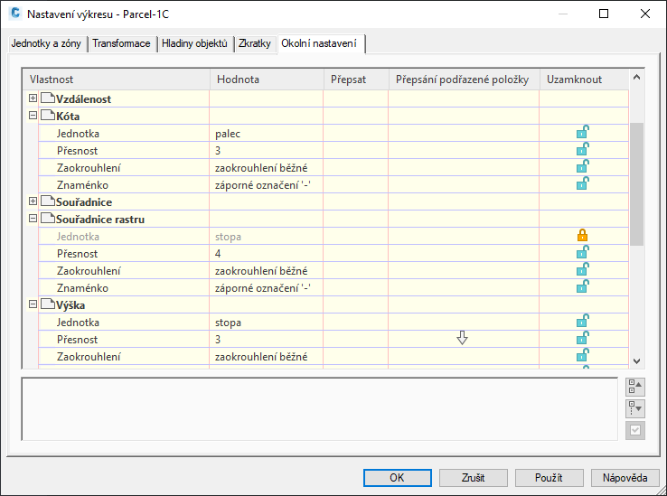Toggle lock for Souřadnice rastru Přesnost row
Viewport: 667px width, 496px height.
582,252
